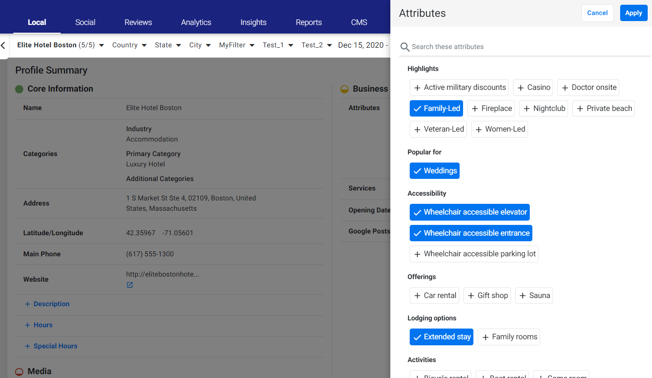Click the latitude value 42.35967
Image resolution: width=652 pixels, height=378 pixels.
pos(141,233)
